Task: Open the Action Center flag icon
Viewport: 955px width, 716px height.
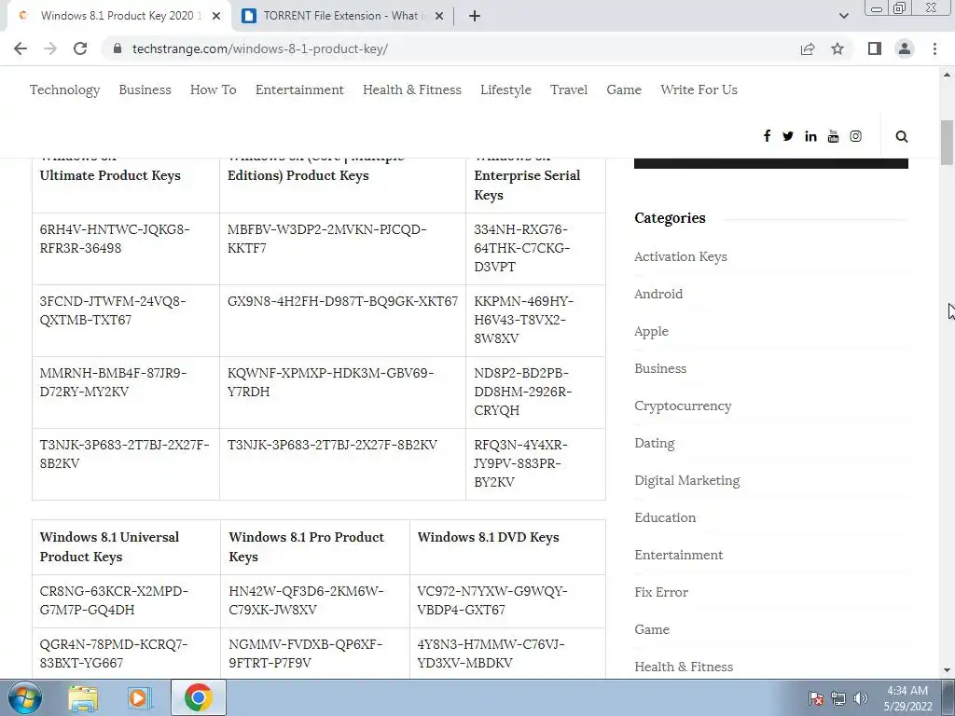Action: coord(816,698)
